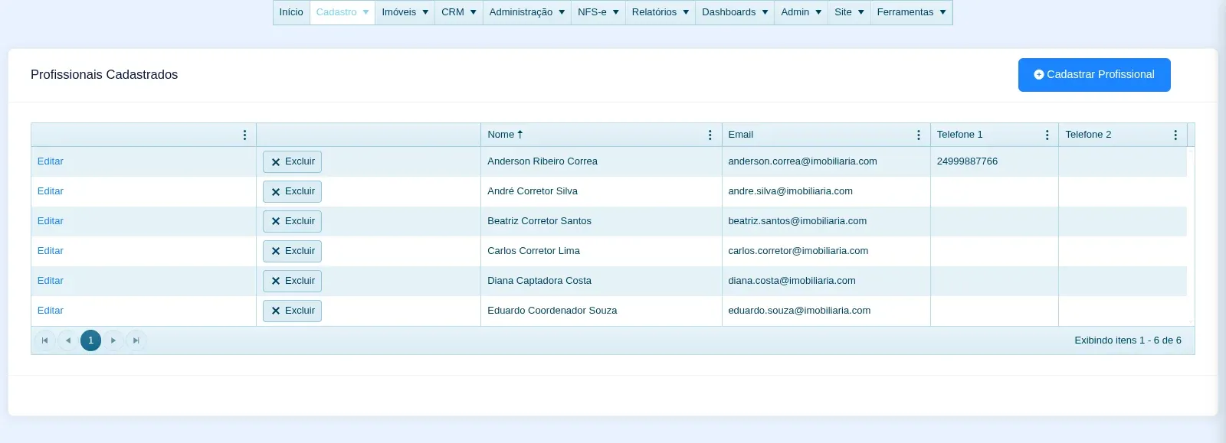Select page 1 in pager
Image resolution: width=1226 pixels, height=443 pixels.
[x=90, y=340]
